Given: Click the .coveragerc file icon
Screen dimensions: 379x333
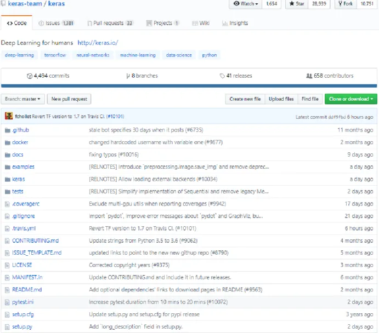Looking at the screenshot, I should pos(7,204).
